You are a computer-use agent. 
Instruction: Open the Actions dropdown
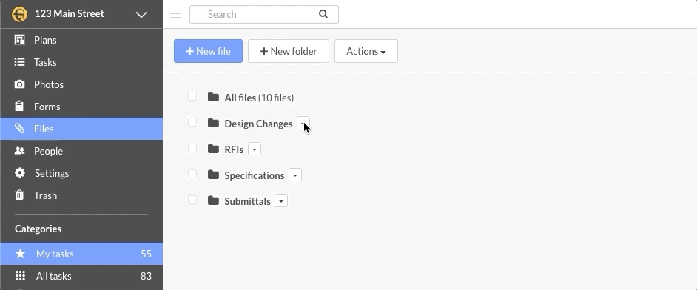click(x=366, y=51)
